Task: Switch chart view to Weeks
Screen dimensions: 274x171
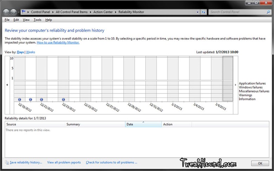Action: point(31,52)
